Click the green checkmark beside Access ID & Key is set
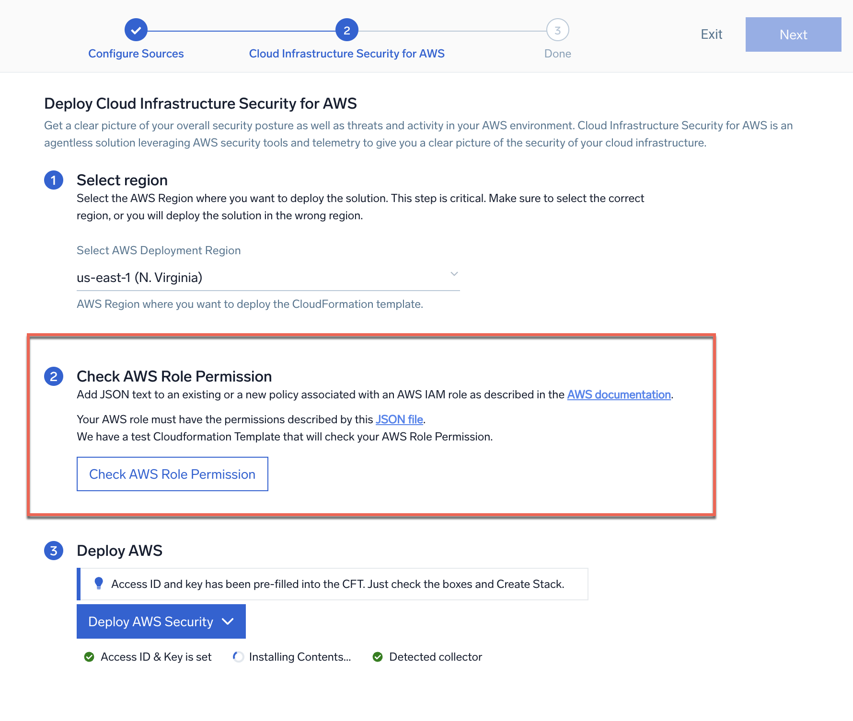853x721 pixels. click(89, 657)
